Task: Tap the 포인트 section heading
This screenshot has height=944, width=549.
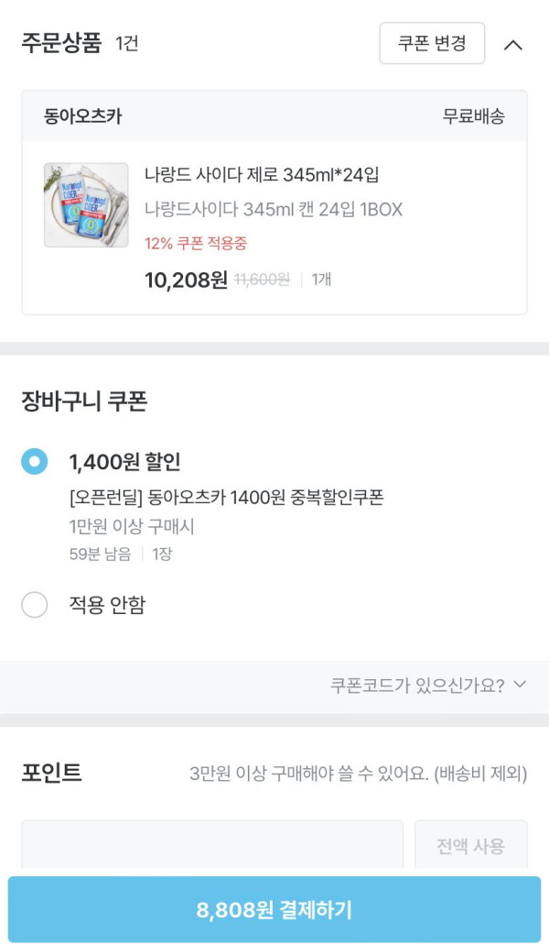Action: pos(52,773)
